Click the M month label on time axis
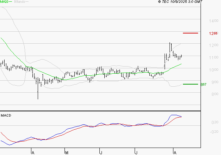The width and height of the screenshot is (221, 155). point(67,153)
